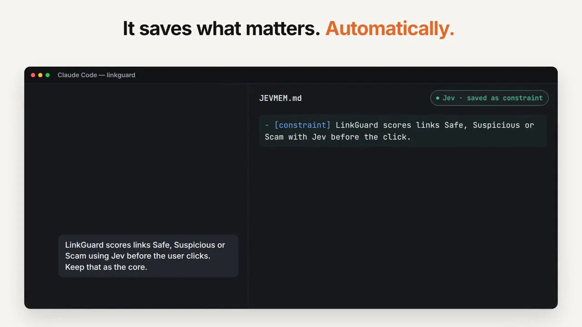Click the green status dot in the Jev badge
The height and width of the screenshot is (327, 582).
point(438,98)
